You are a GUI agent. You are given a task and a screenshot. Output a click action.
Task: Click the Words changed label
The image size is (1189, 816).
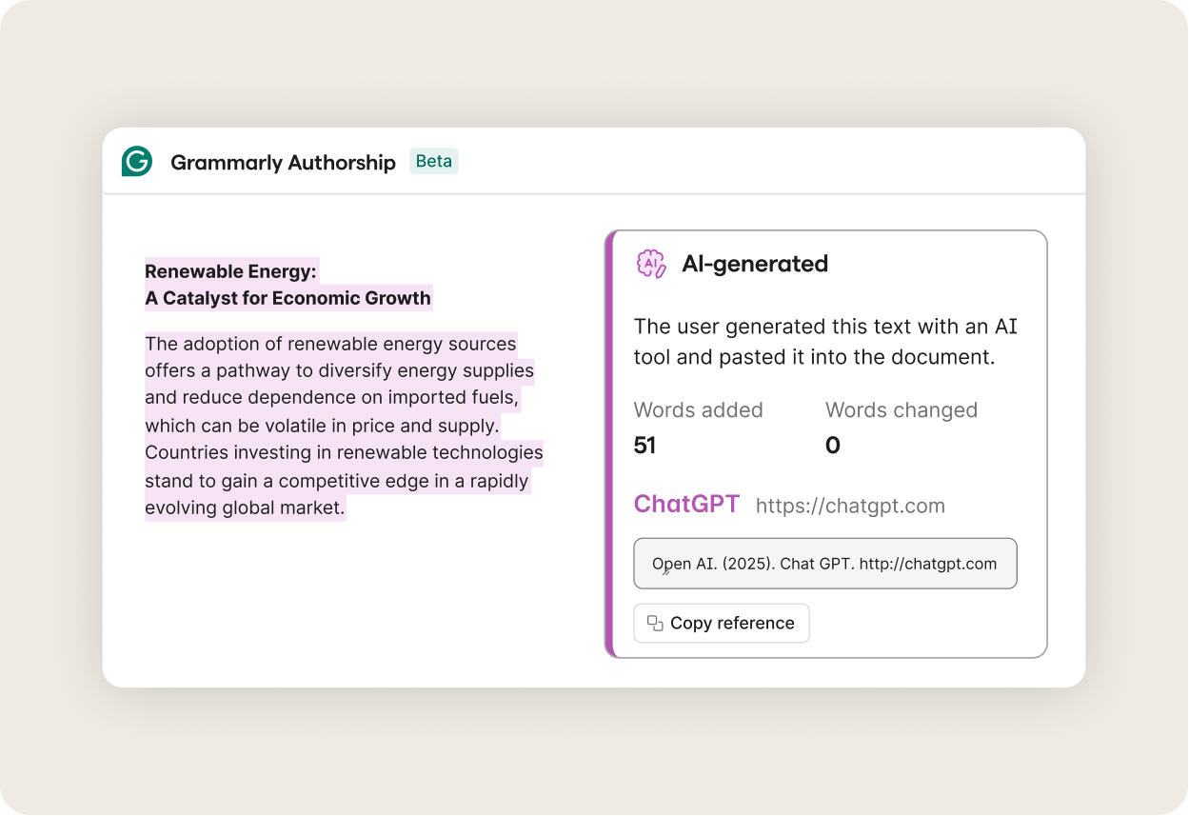coord(901,410)
